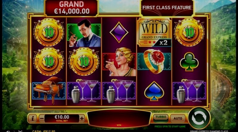Increase the total bet with plus
This screenshot has height=132, width=238.
pyautogui.click(x=82, y=118)
